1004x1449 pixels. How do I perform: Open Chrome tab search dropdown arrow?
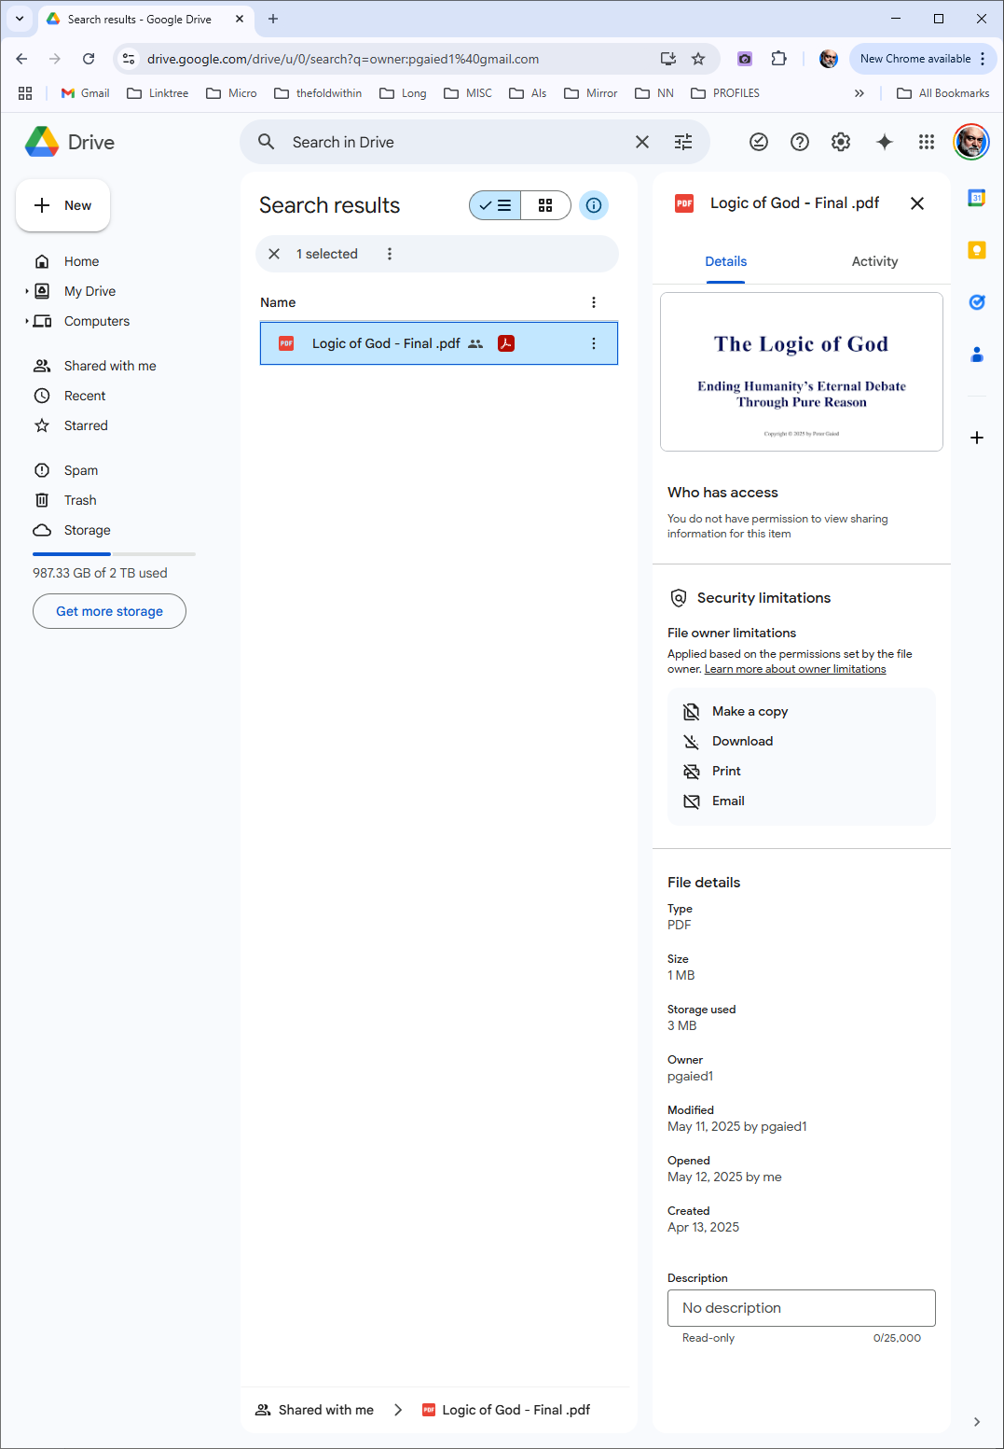coord(20,19)
